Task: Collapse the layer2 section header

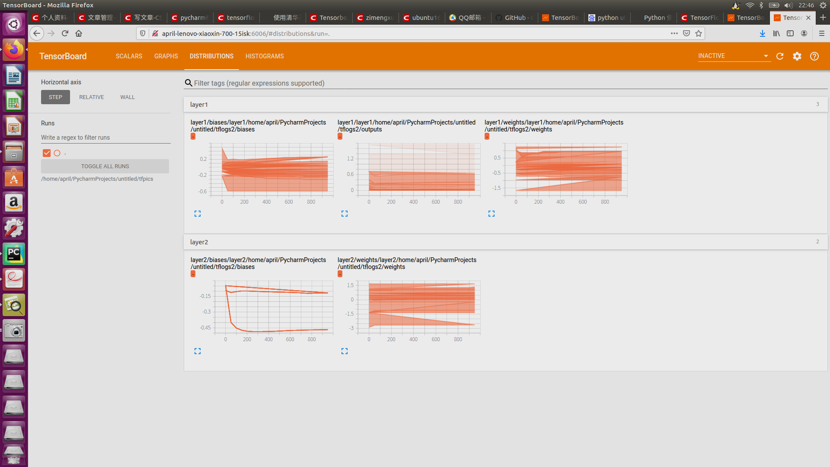Action: (x=506, y=242)
